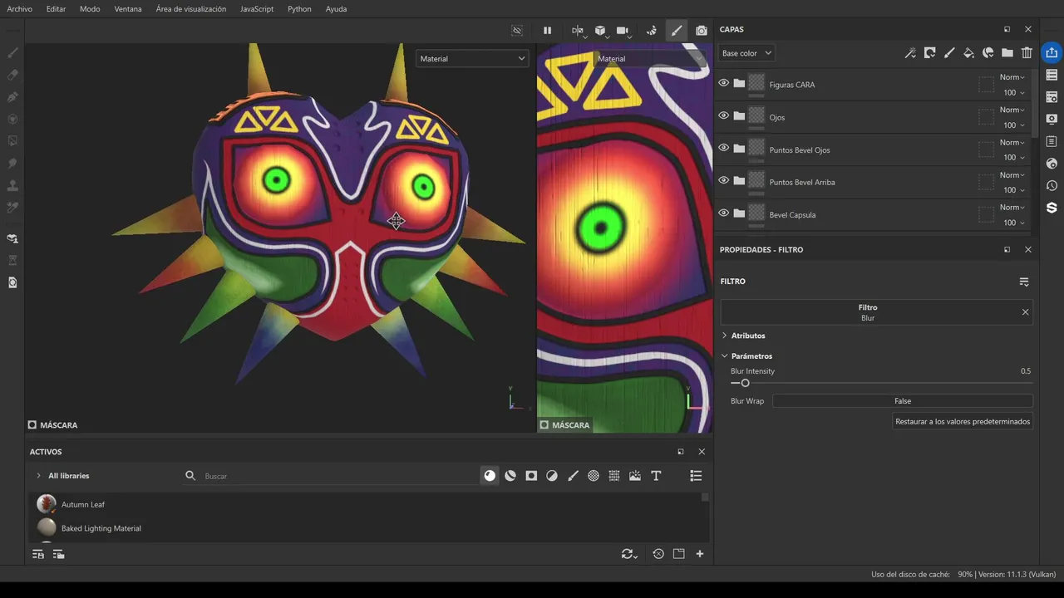Add a mask using the mask icon in Capas
This screenshot has width=1064, height=598.
click(x=929, y=53)
